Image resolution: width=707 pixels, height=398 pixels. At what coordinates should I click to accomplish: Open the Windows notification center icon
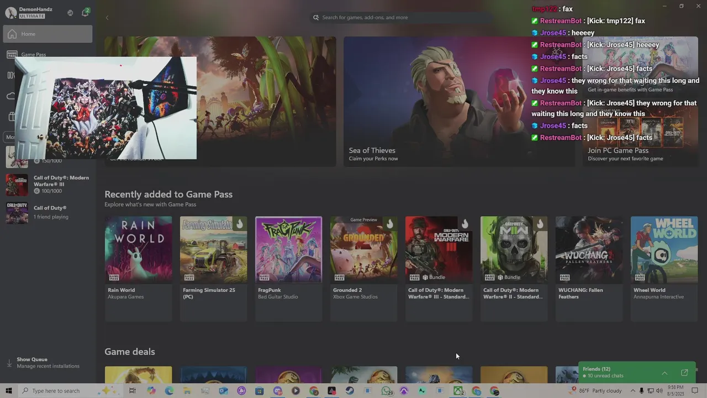[695, 391]
